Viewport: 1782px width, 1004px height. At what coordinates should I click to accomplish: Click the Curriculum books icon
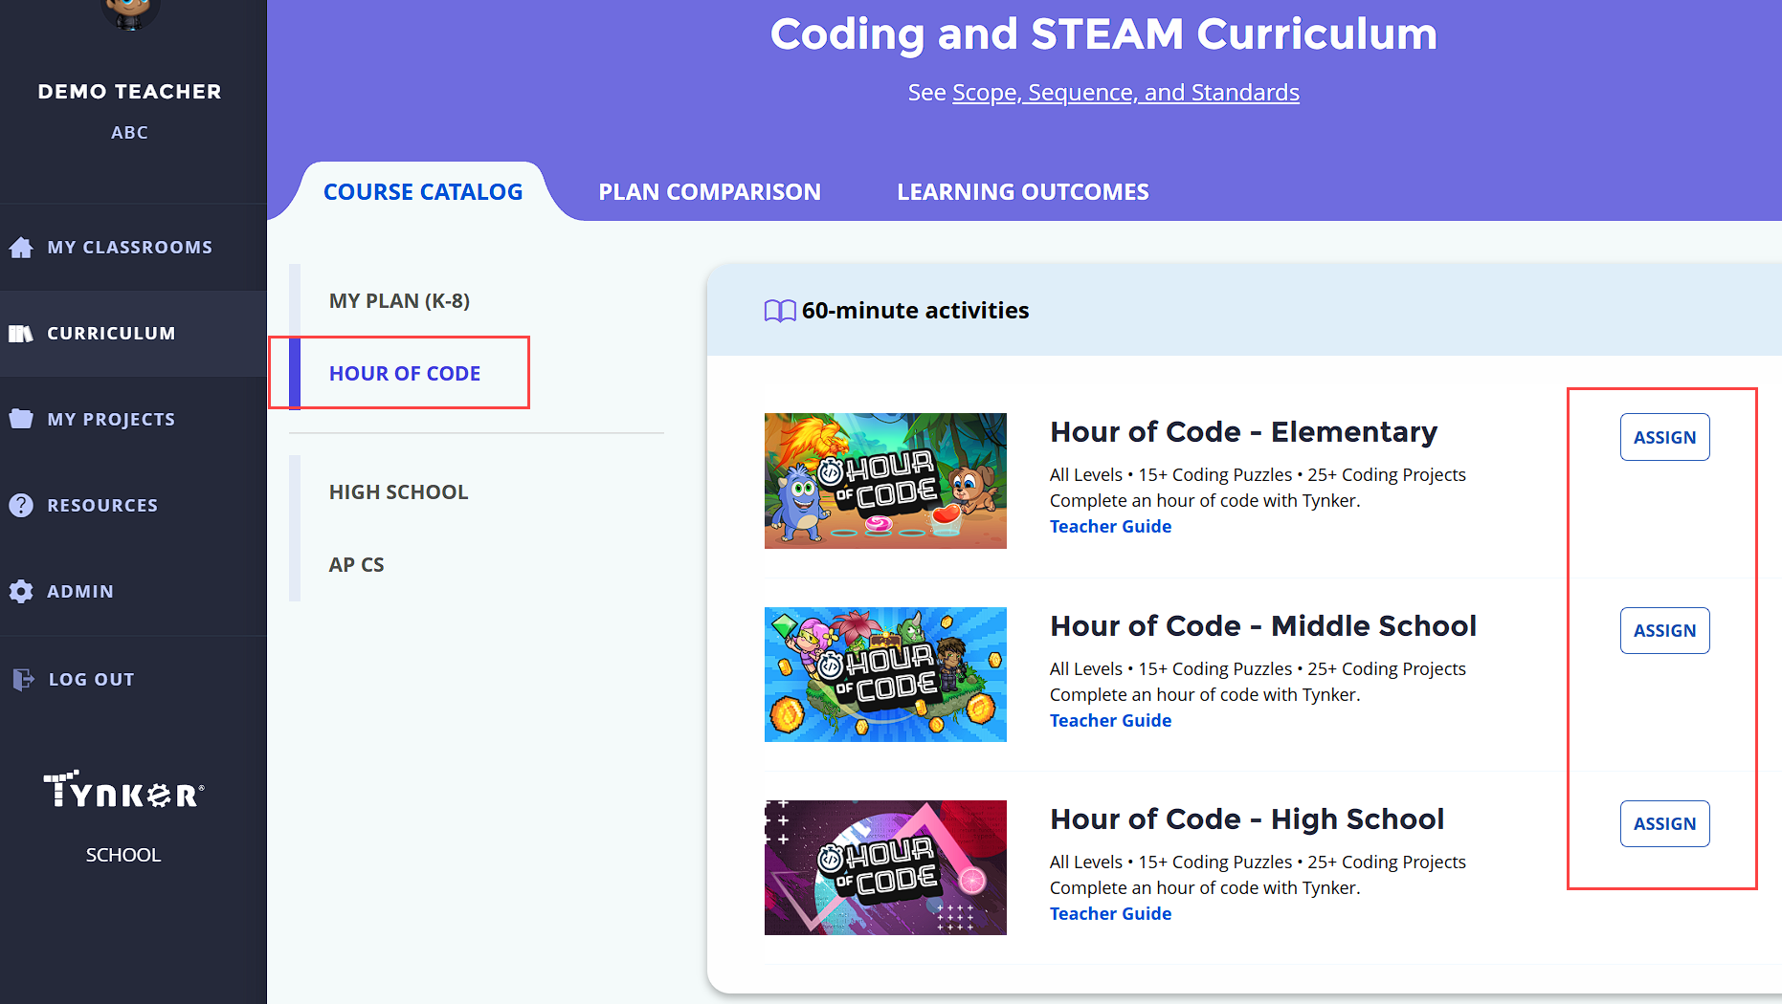(21, 334)
